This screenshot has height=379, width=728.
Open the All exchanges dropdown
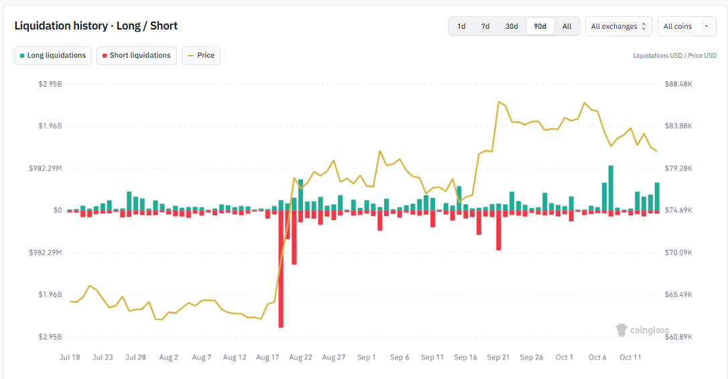click(619, 26)
